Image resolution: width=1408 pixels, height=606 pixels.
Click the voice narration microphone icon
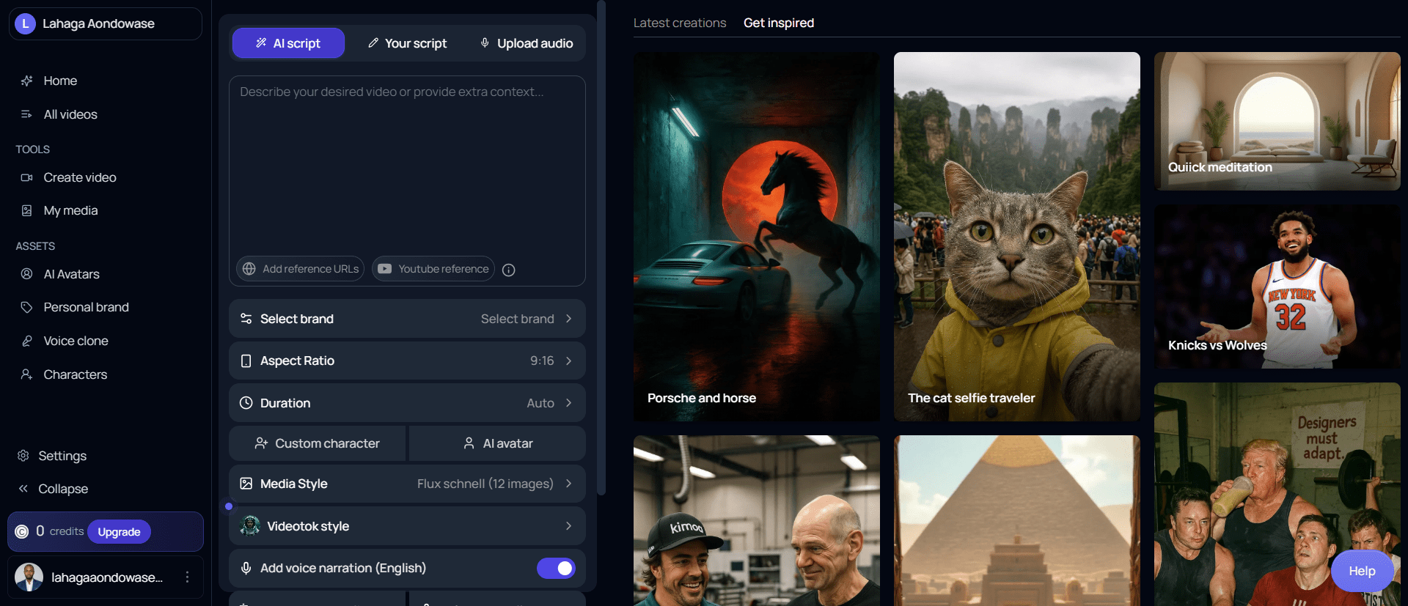coord(246,568)
